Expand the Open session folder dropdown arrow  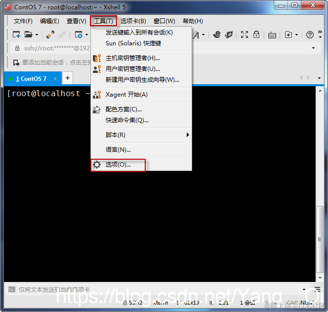(37, 35)
